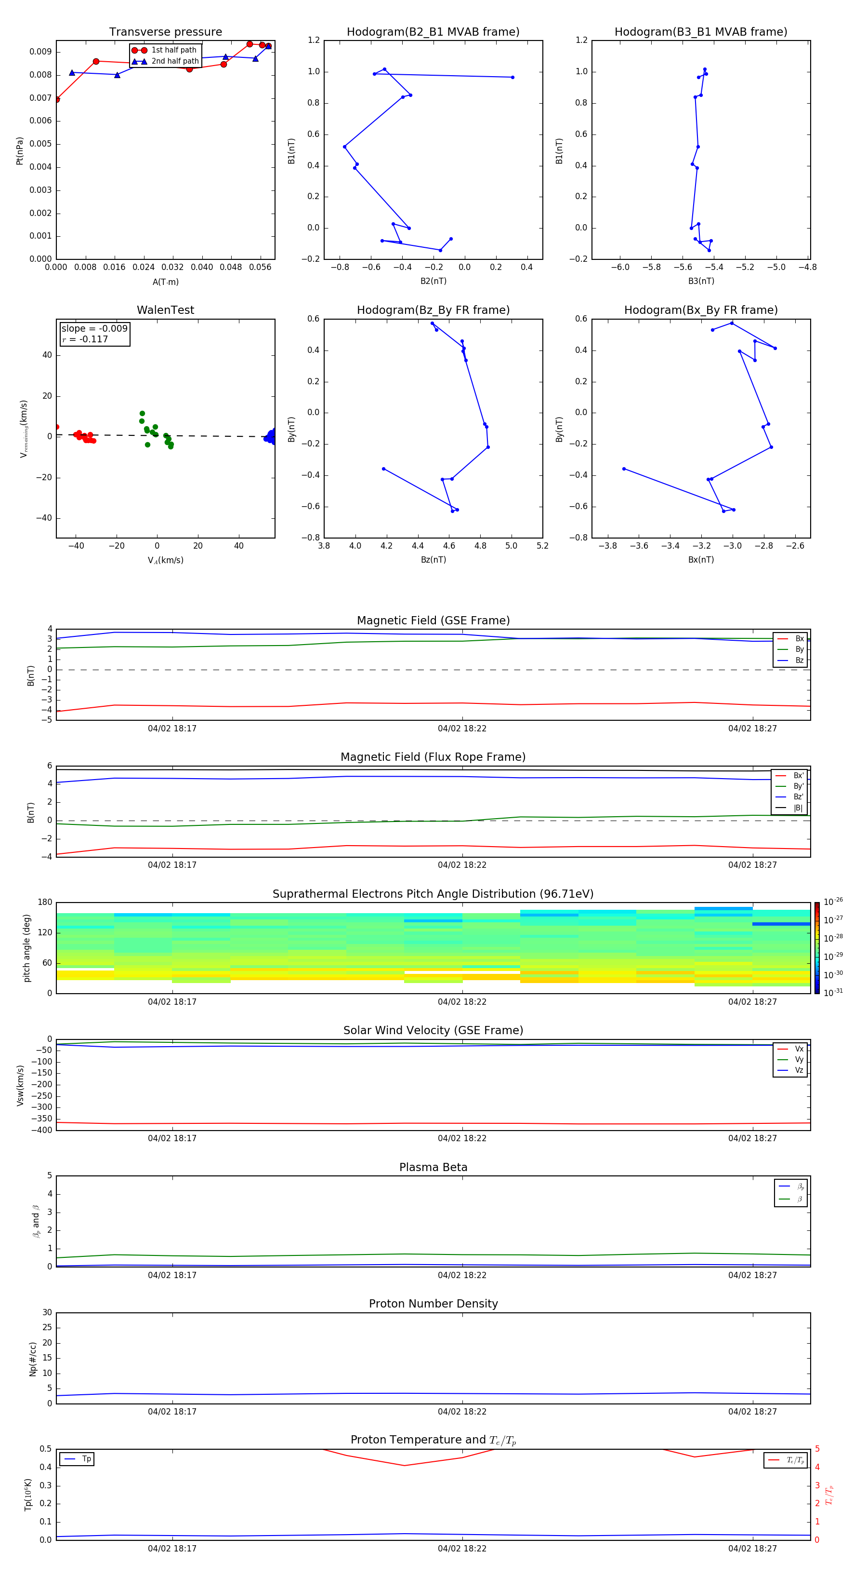Click the A(T·m) x-axis label
Screen dimensions: 867x1591
(x=165, y=282)
